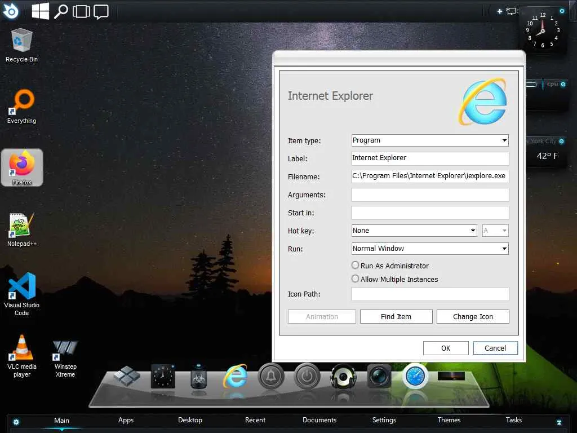This screenshot has width=577, height=433.
Task: Launch Internet Explorer from the dock
Action: click(x=235, y=376)
